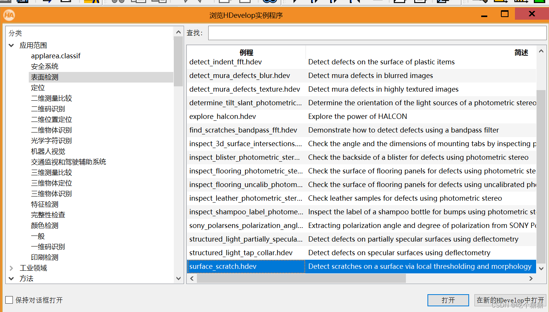Click the 在新的HDevelop中打开 button

[510, 300]
